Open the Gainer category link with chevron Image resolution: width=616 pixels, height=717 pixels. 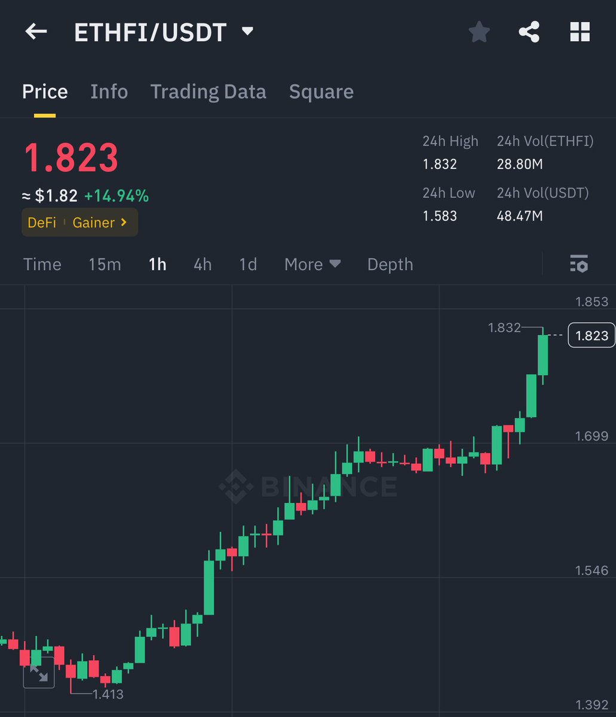click(x=97, y=222)
